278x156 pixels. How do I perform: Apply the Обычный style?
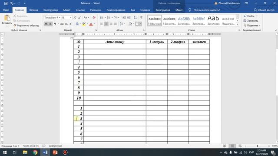[155, 20]
